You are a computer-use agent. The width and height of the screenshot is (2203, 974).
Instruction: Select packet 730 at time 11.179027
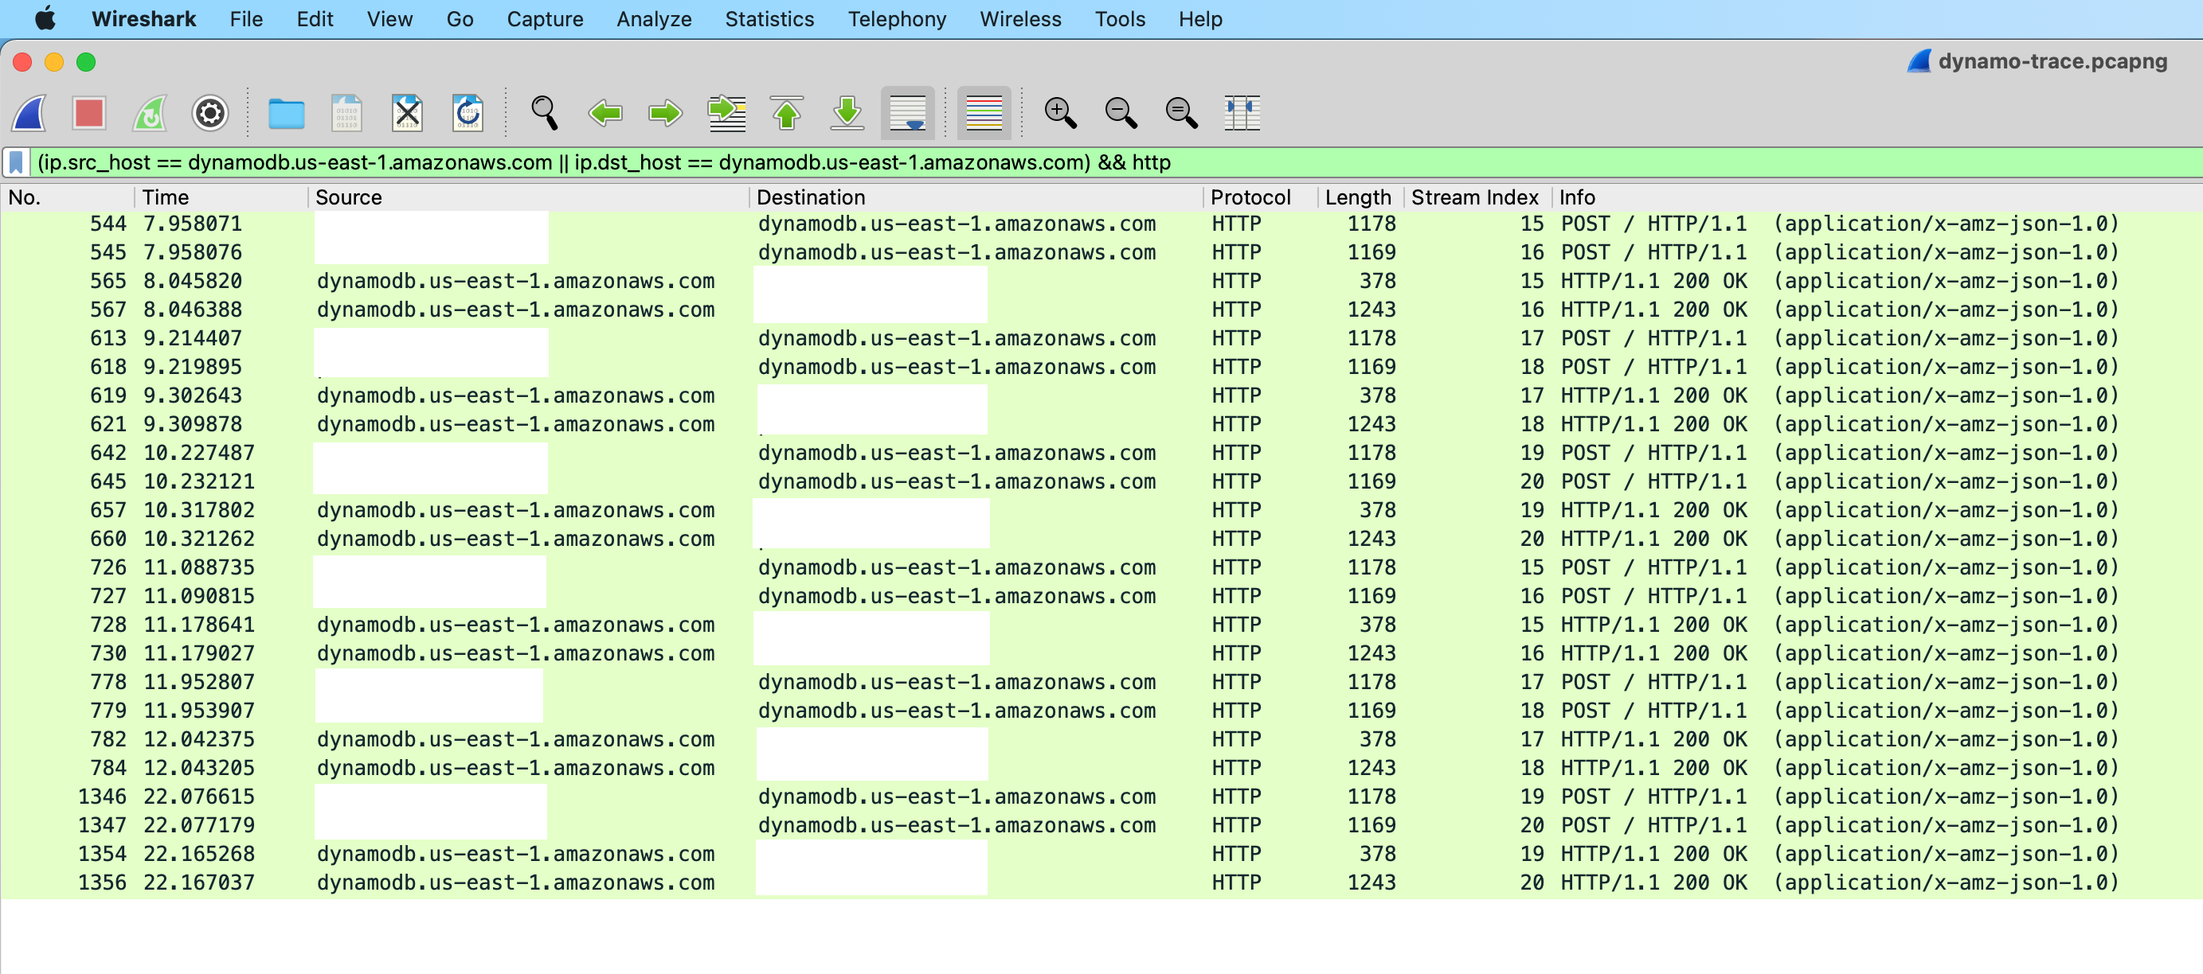pos(1101,653)
